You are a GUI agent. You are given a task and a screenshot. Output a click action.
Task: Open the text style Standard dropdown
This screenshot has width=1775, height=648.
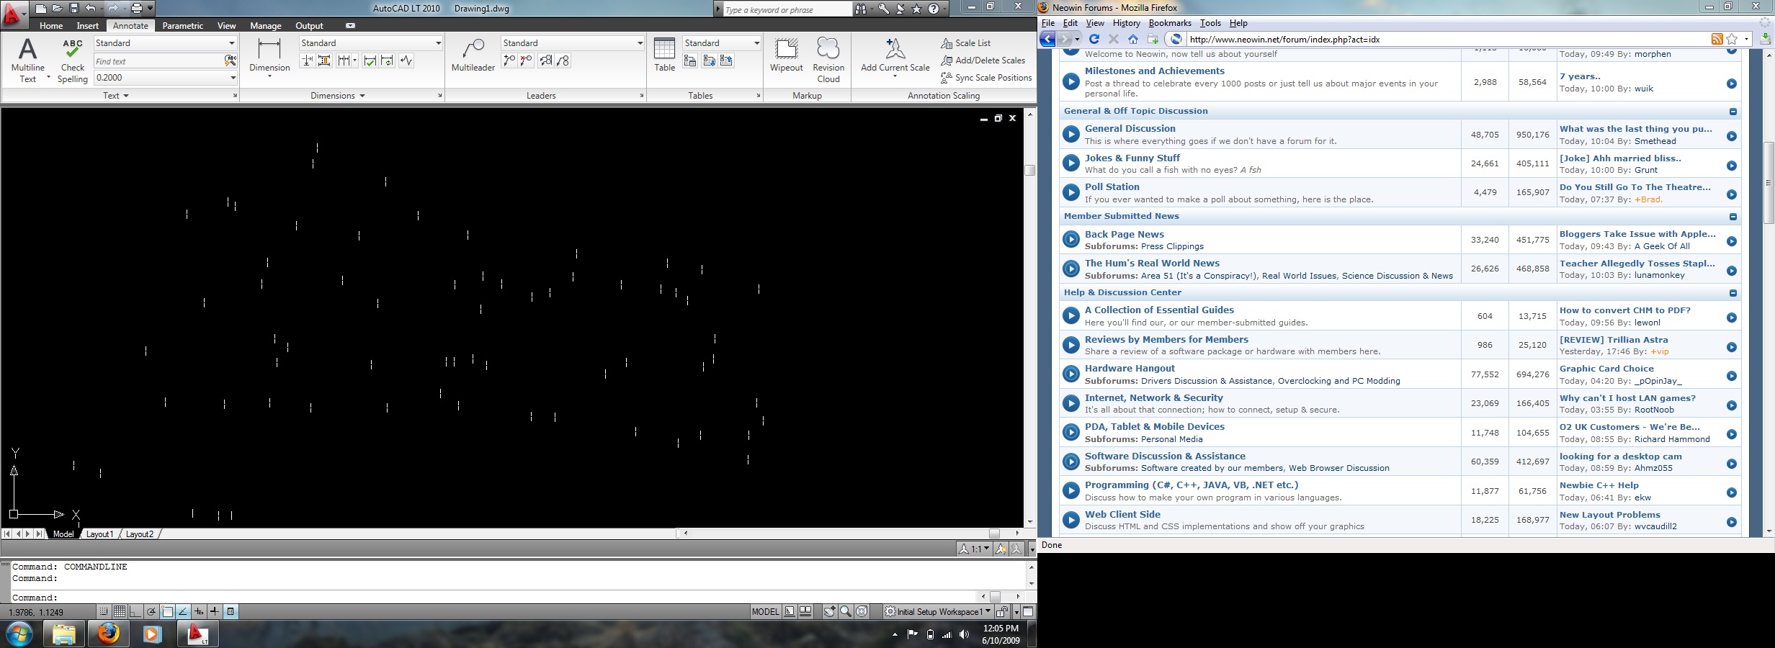coord(166,43)
